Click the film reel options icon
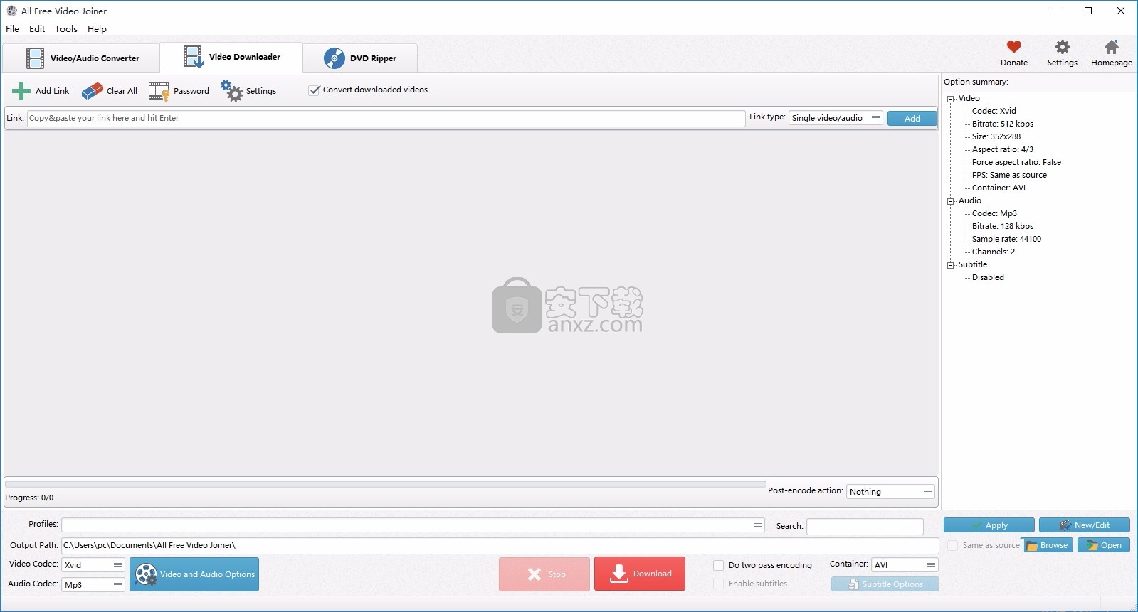The width and height of the screenshot is (1138, 612). coord(146,574)
